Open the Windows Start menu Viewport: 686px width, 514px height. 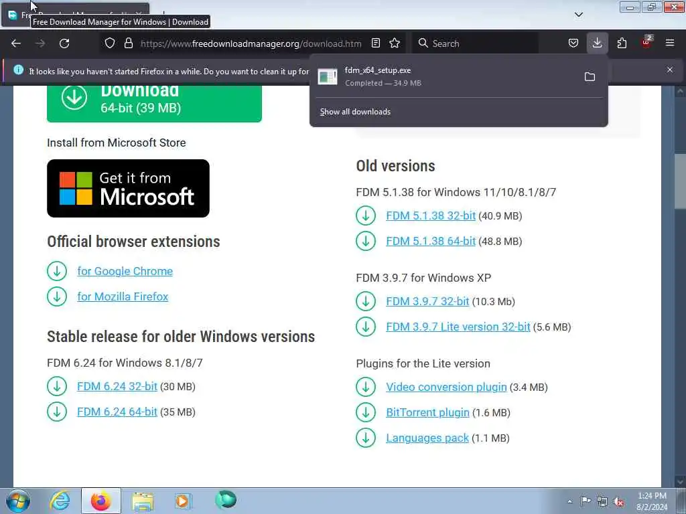(x=18, y=501)
